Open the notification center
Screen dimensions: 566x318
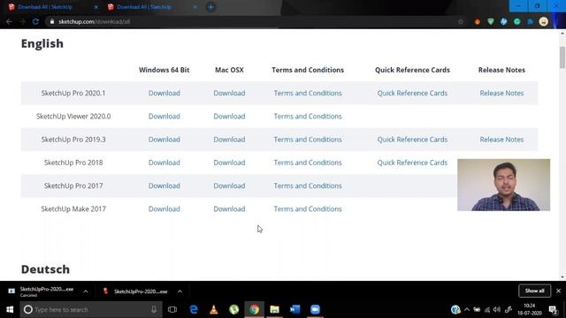click(x=553, y=309)
